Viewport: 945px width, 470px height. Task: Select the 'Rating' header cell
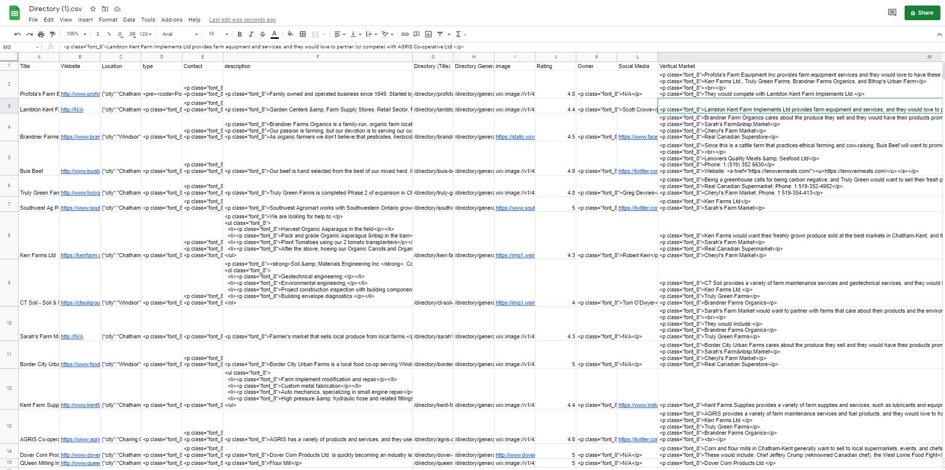(x=556, y=66)
